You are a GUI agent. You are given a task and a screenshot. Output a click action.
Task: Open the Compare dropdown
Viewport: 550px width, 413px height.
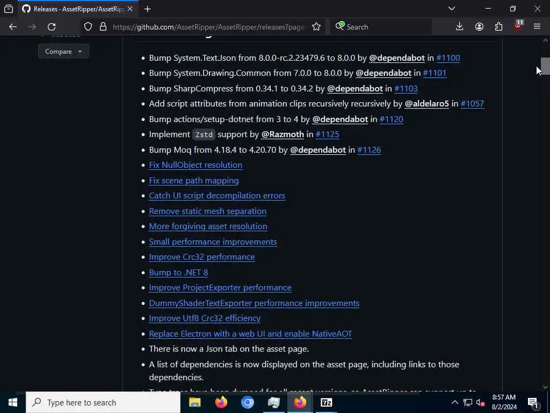pyautogui.click(x=63, y=52)
